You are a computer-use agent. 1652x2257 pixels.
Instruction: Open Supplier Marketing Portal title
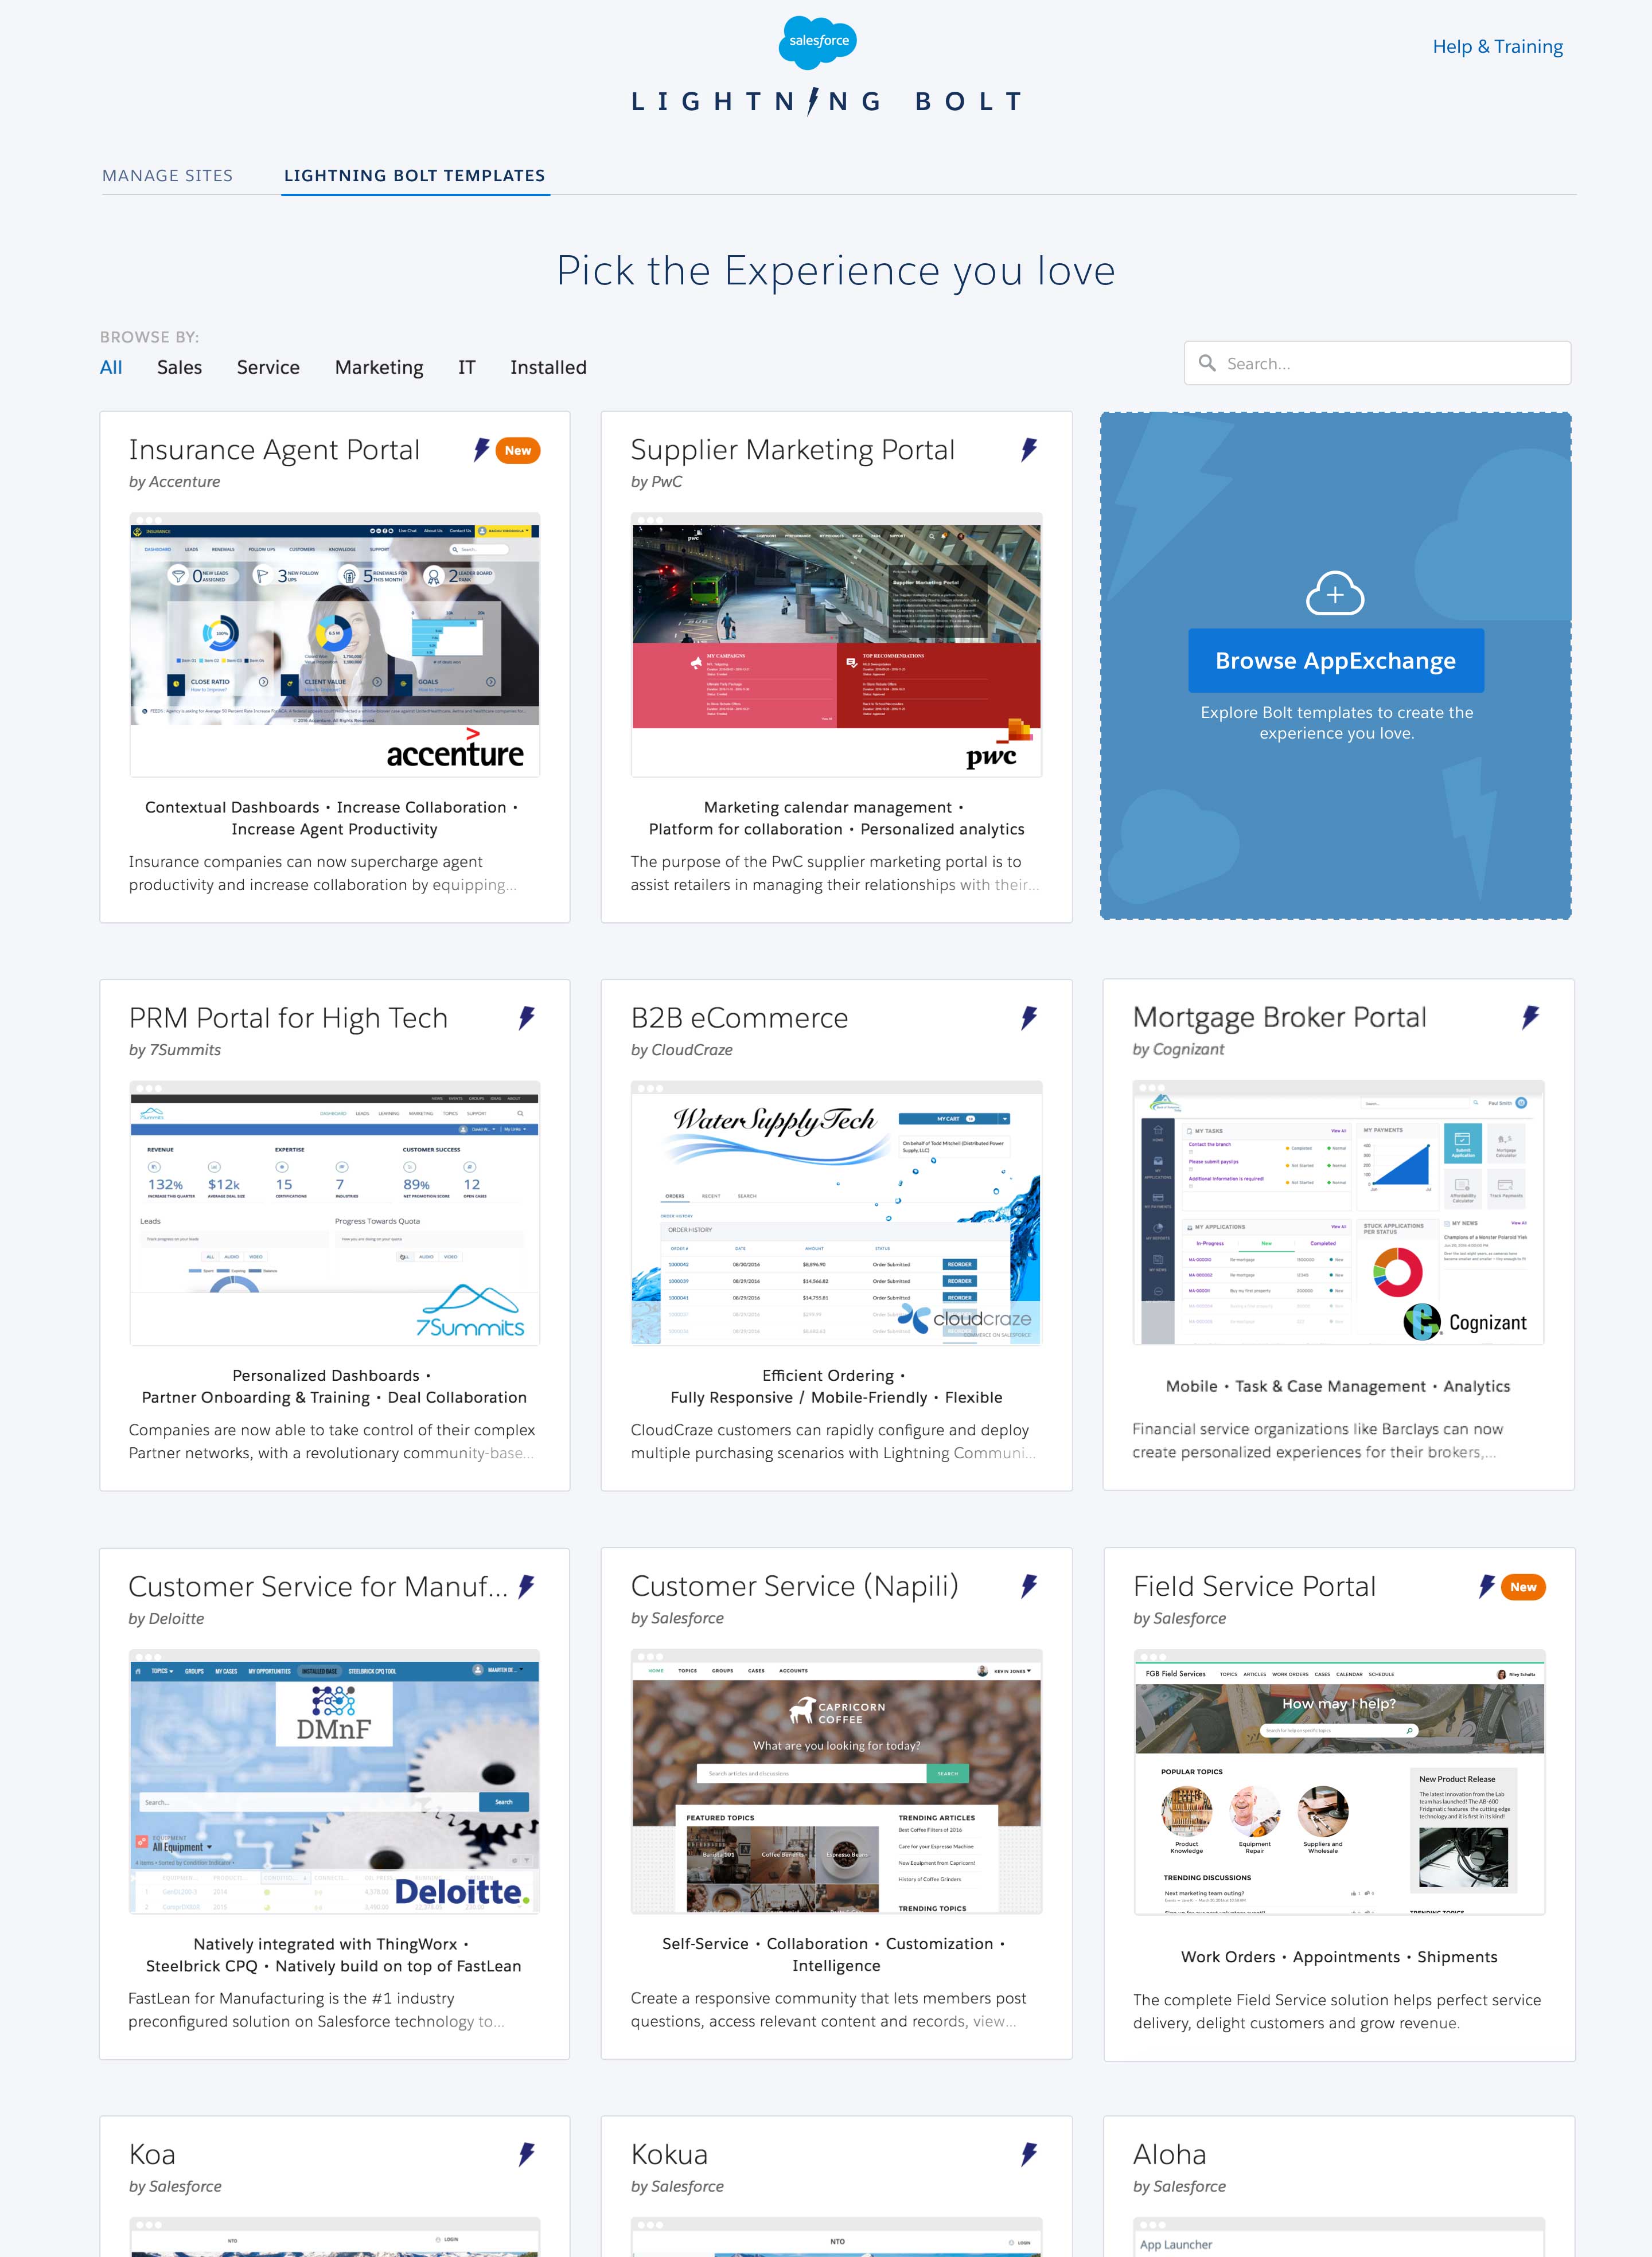point(792,451)
